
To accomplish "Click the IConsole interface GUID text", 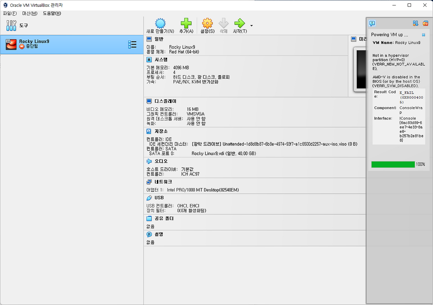I will coord(411,129).
